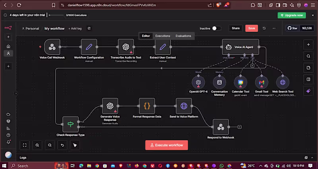Open the Voice Call Webhook node
Screen dimensions: 318x169
point(52,47)
